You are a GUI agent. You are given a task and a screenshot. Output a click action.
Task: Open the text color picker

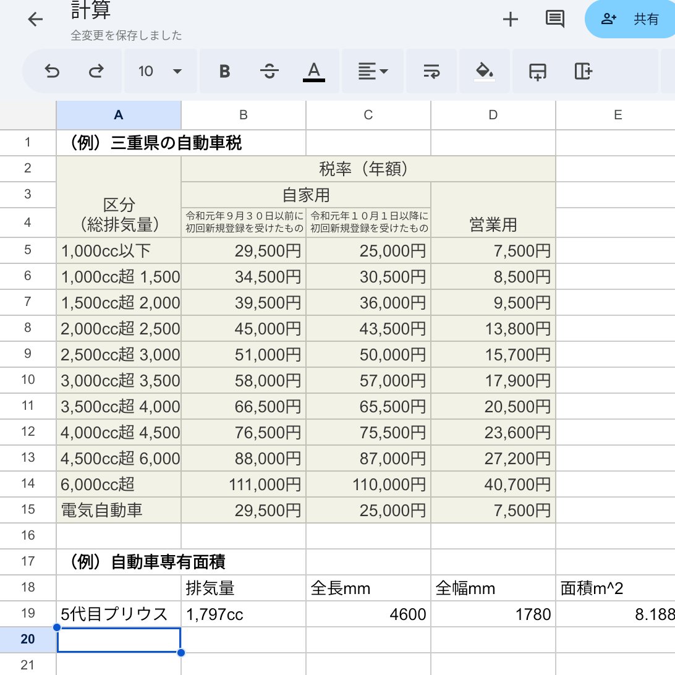tap(314, 71)
